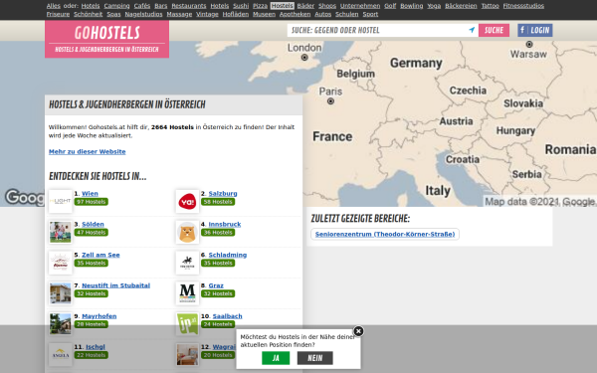The image size is (597, 373).
Task: Open the Schladming hostel thumbnail
Action: tap(187, 263)
